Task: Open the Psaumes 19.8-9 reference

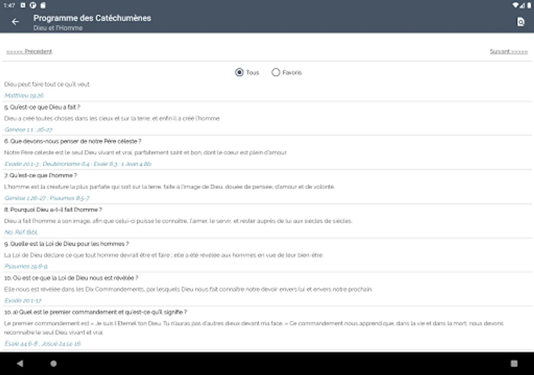Action: (x=26, y=266)
